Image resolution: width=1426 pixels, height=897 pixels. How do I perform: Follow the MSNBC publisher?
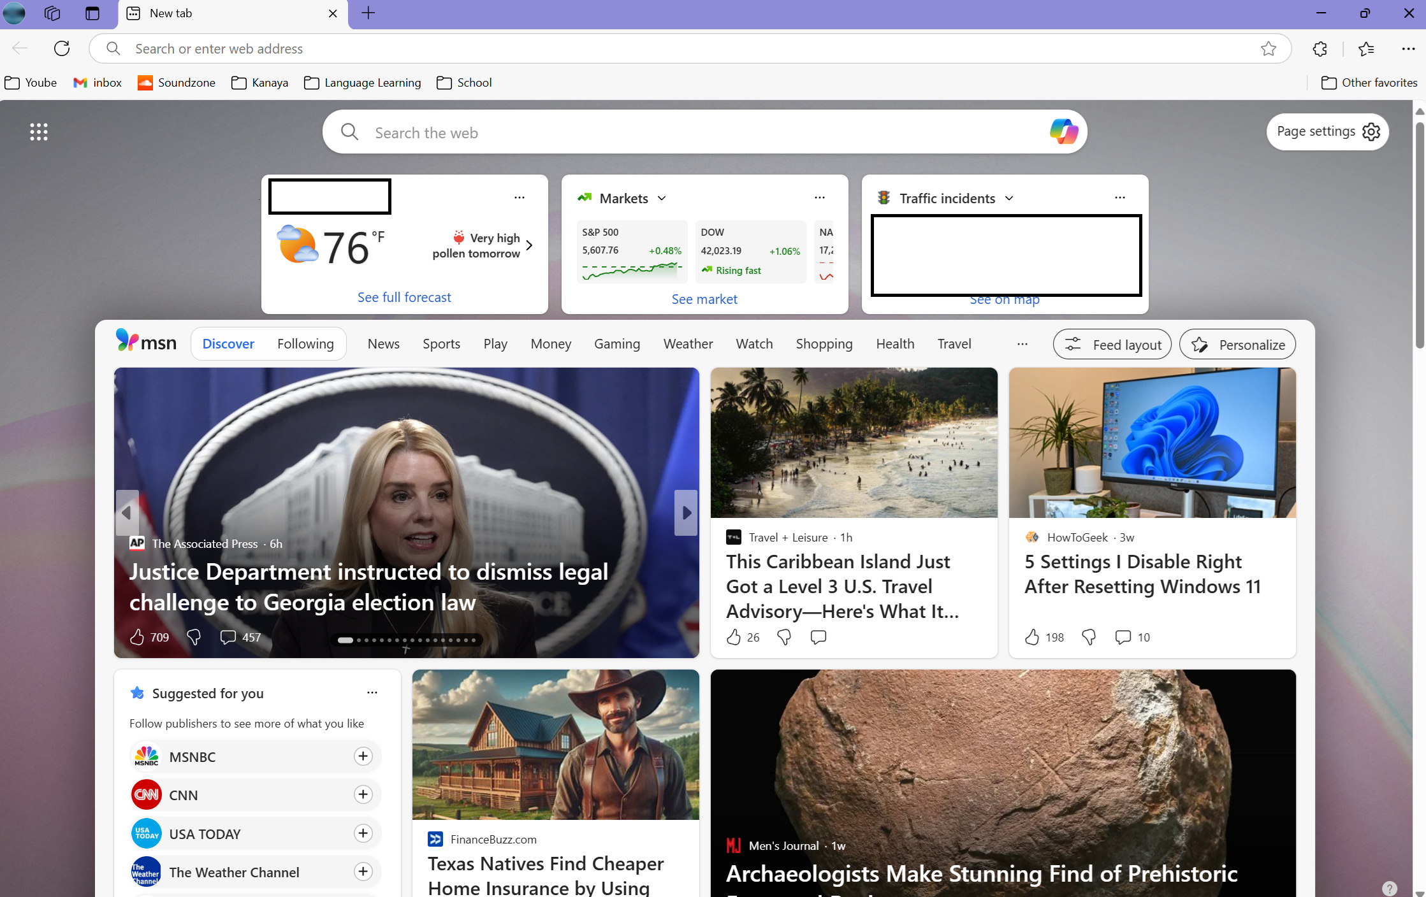[x=363, y=756]
